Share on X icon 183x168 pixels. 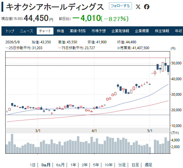point(138,7)
